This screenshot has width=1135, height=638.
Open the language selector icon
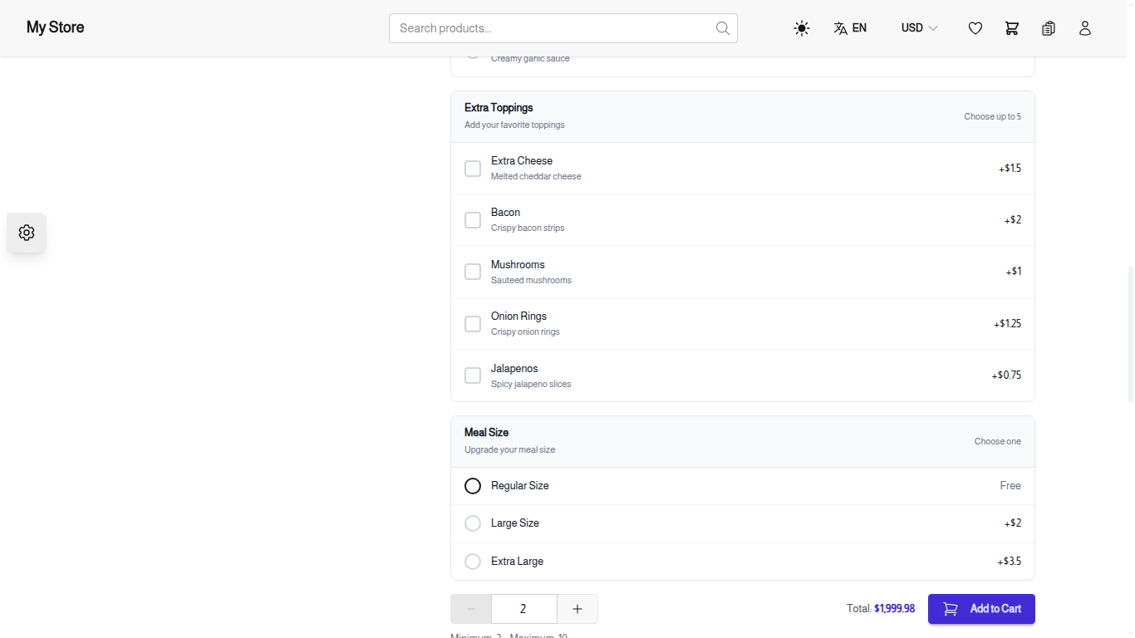click(x=841, y=27)
